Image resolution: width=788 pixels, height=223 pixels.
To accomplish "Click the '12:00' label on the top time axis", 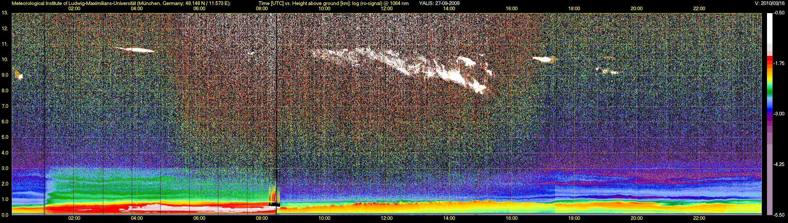I will (387, 9).
